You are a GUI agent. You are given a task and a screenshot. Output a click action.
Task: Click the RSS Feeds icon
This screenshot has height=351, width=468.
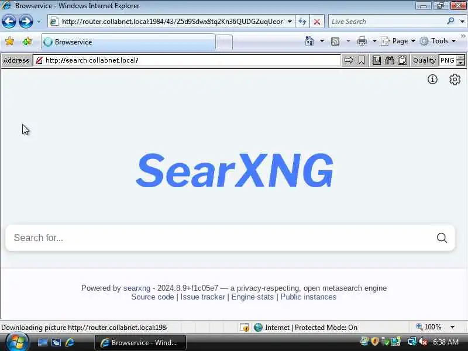(x=335, y=41)
